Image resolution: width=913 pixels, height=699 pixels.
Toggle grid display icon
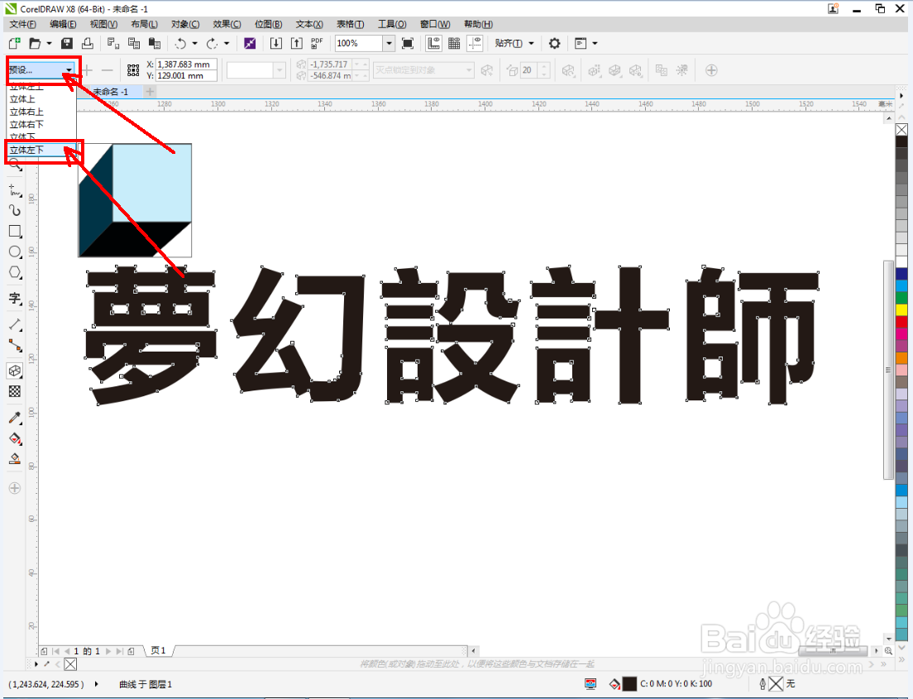454,43
